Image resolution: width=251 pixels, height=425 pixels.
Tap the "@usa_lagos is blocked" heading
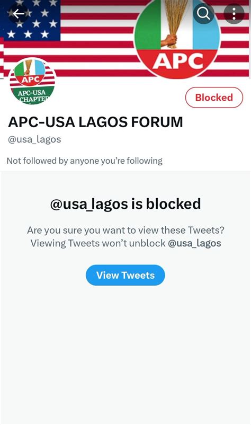(125, 204)
